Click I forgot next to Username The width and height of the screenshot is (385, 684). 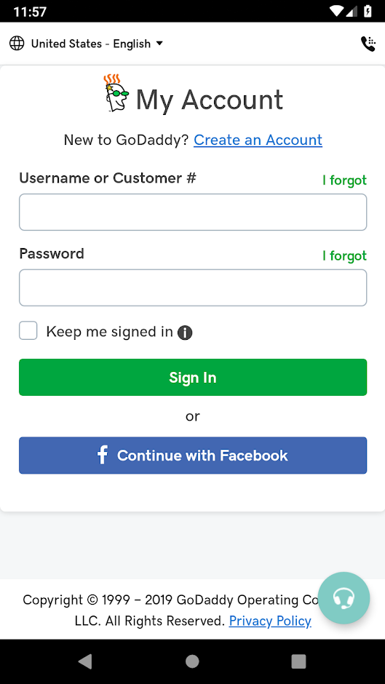click(x=344, y=180)
